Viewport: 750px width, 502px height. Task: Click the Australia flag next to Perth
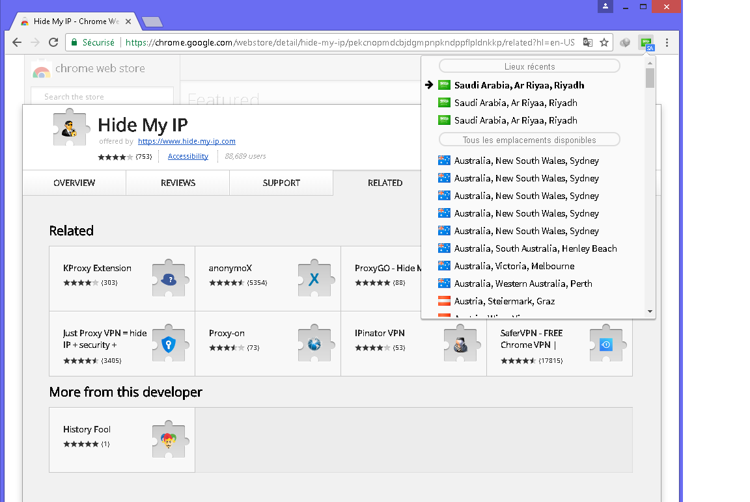click(445, 284)
